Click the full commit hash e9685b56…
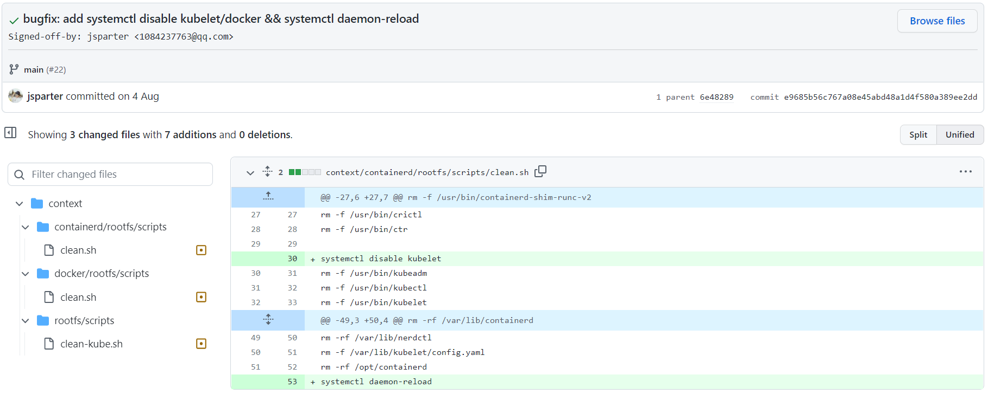The height and width of the screenshot is (394, 988). (880, 97)
